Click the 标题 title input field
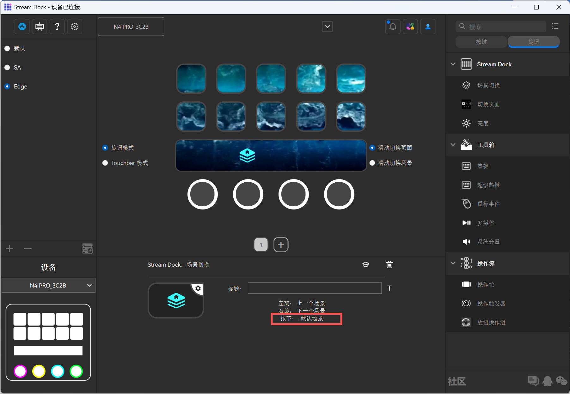 315,288
